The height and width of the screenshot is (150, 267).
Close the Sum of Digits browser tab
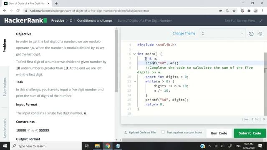tap(48, 3)
